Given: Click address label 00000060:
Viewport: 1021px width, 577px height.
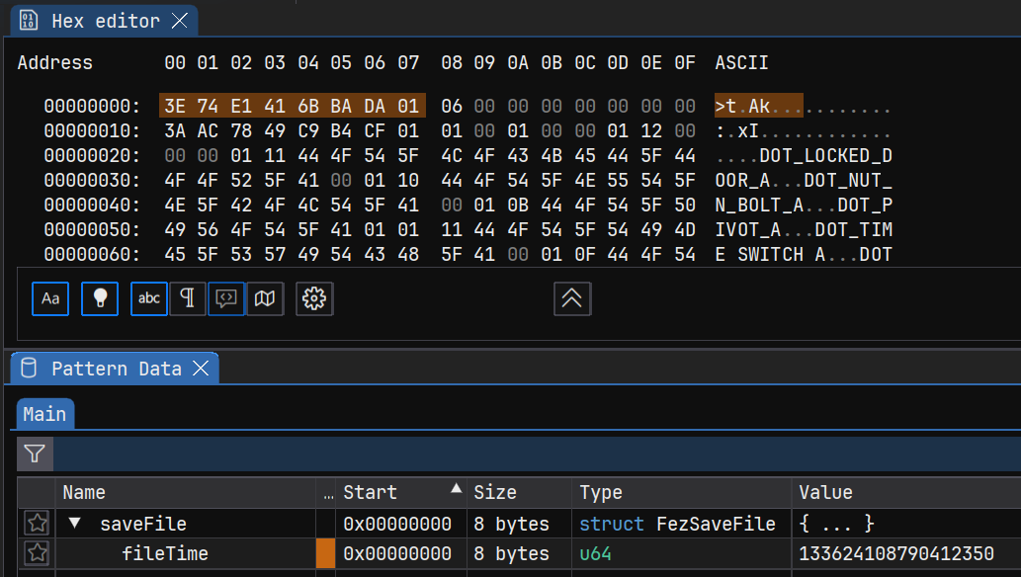Looking at the screenshot, I should [x=92, y=255].
